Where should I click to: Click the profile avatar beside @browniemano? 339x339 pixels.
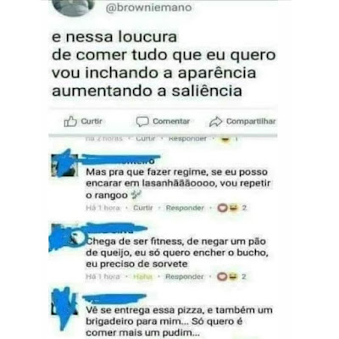[74, 7]
